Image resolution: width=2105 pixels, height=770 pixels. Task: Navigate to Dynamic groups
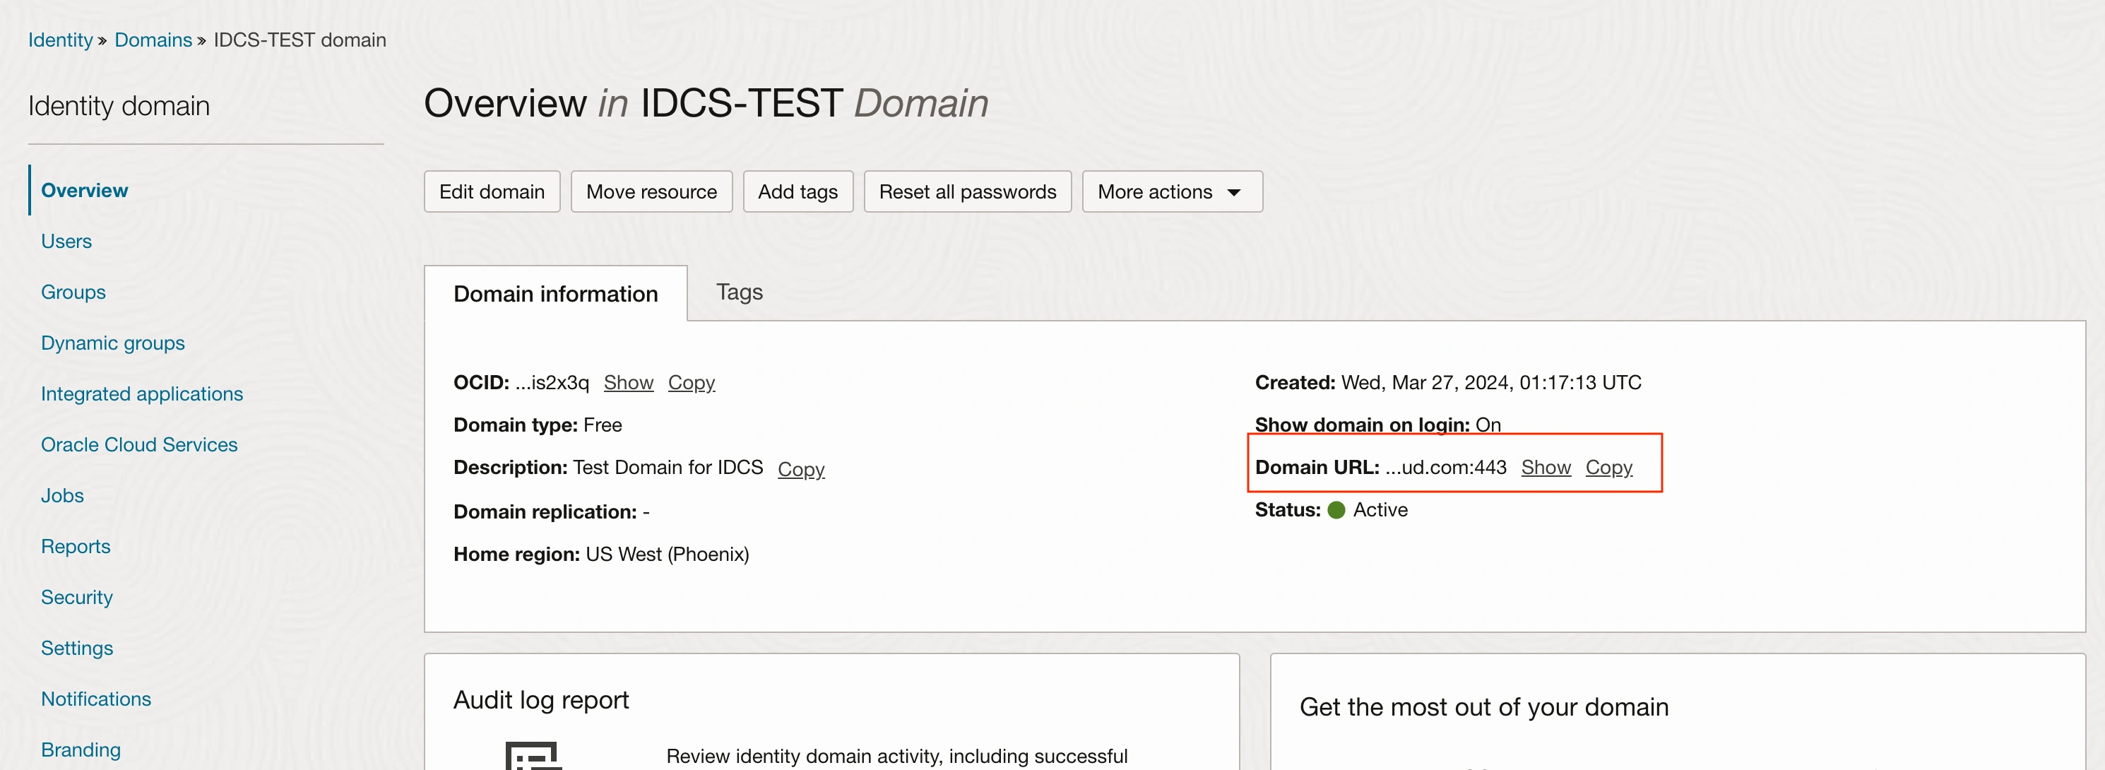click(x=113, y=343)
